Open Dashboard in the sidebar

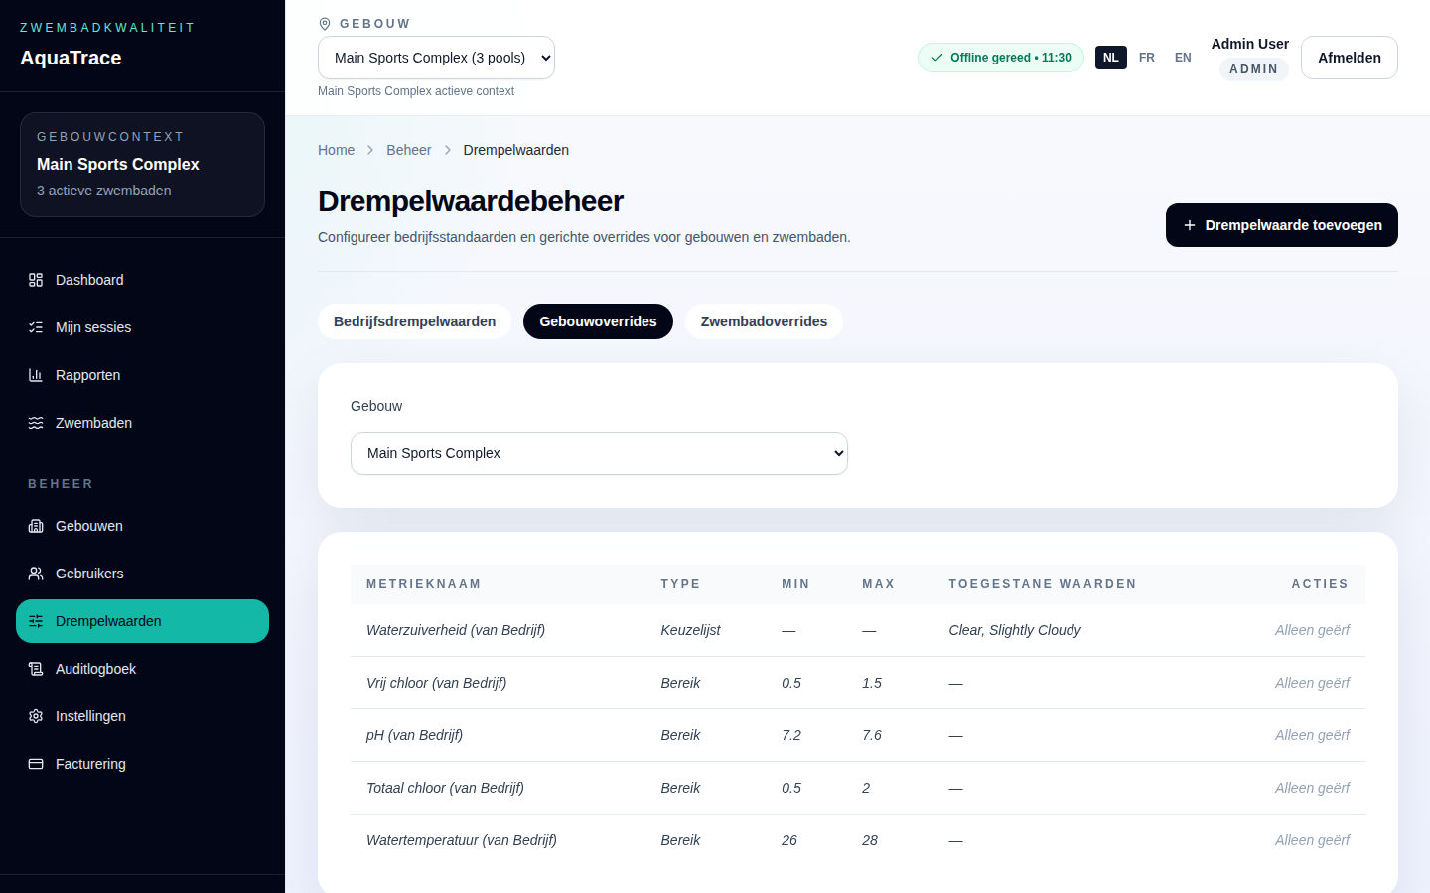[x=142, y=280]
